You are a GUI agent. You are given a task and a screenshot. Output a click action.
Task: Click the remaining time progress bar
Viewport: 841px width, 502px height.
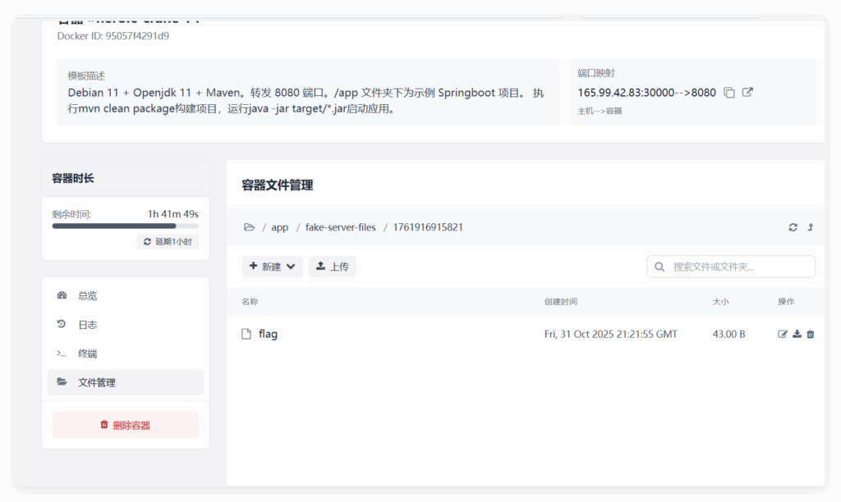(x=125, y=226)
